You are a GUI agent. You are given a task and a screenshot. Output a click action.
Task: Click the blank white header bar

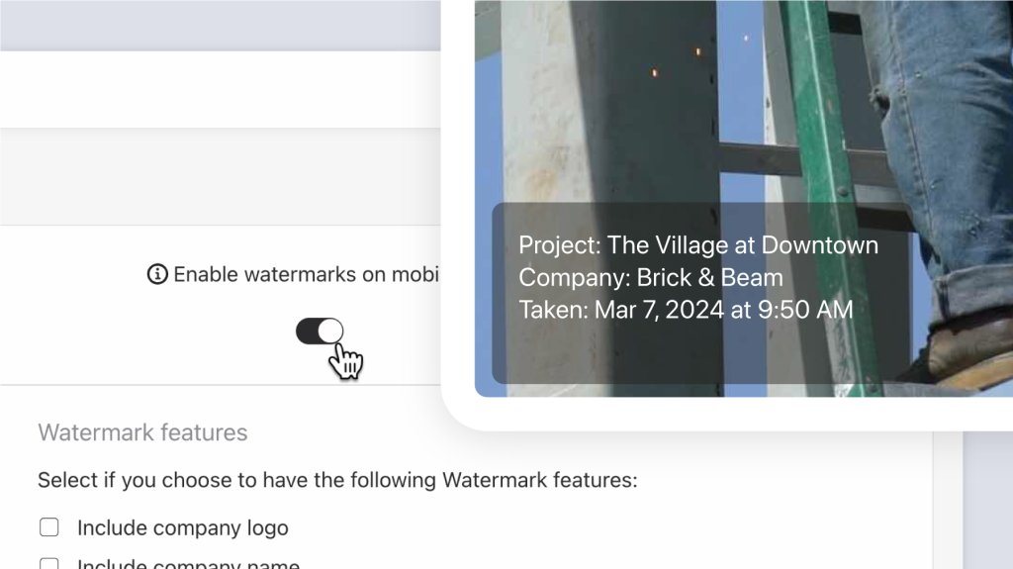[218, 89]
